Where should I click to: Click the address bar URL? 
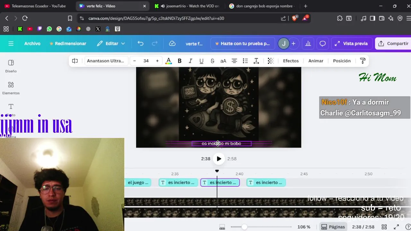(156, 18)
